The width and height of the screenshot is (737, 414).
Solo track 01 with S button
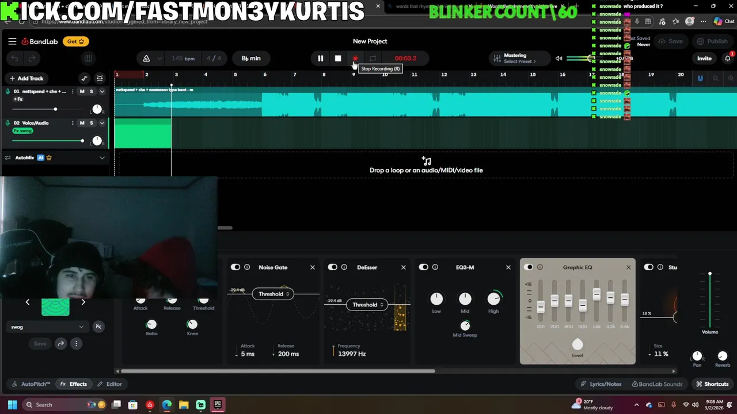coord(91,91)
